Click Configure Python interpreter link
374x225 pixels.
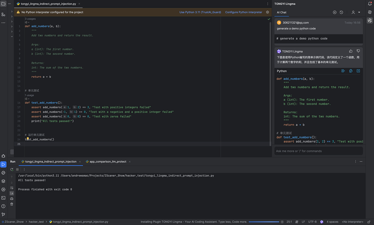244,12
